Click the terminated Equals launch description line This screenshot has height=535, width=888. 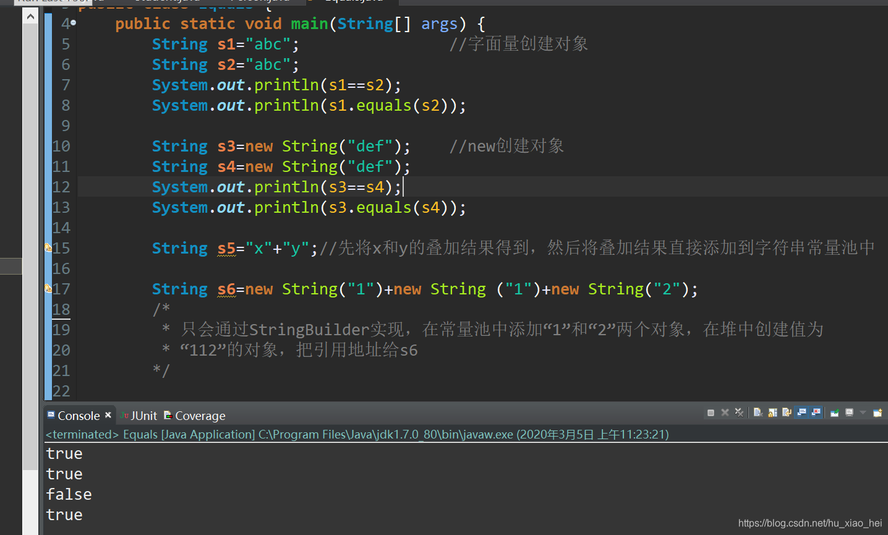(x=357, y=434)
